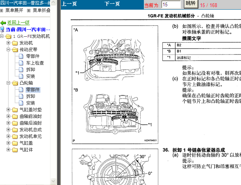Open 返回上一级 link
This screenshot has width=241, height=185.
click(18, 23)
